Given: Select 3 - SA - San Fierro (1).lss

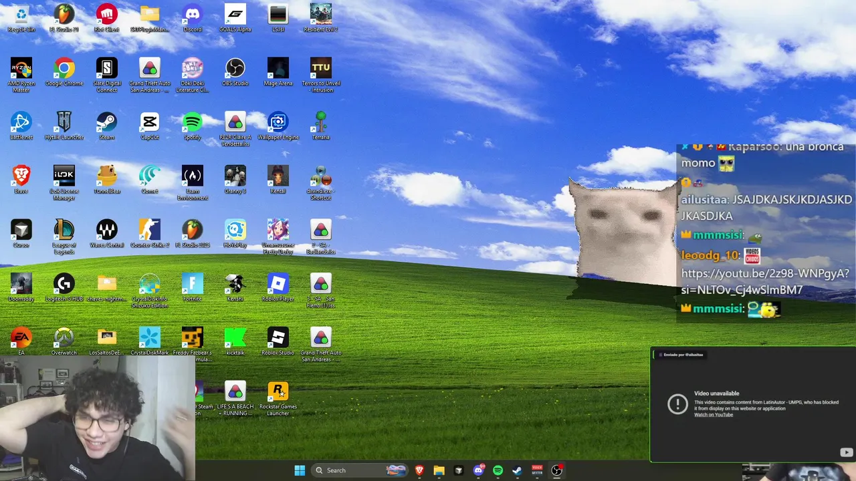Looking at the screenshot, I should pos(321,291).
